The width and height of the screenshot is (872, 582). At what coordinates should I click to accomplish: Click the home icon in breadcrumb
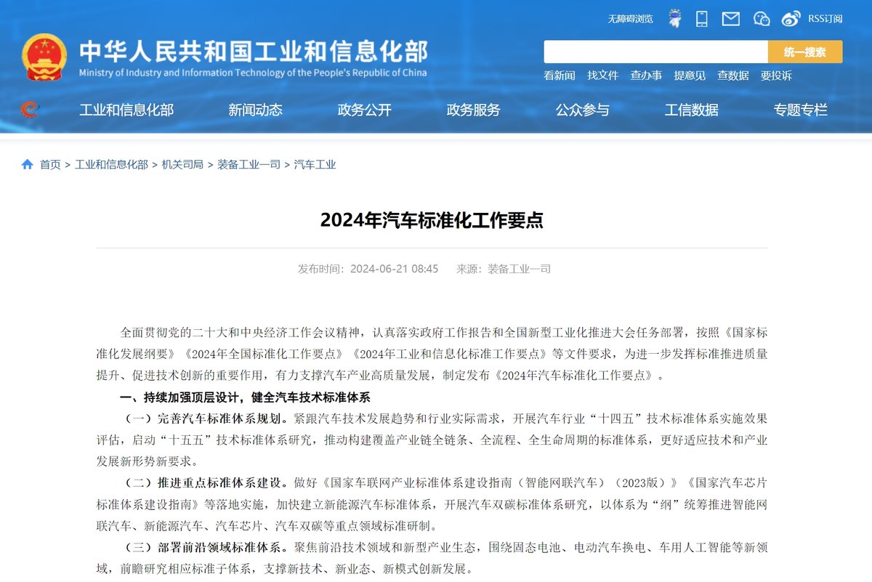28,164
